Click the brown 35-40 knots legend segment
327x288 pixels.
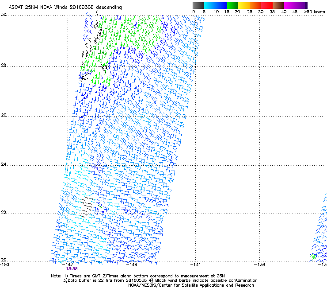(278, 5)
